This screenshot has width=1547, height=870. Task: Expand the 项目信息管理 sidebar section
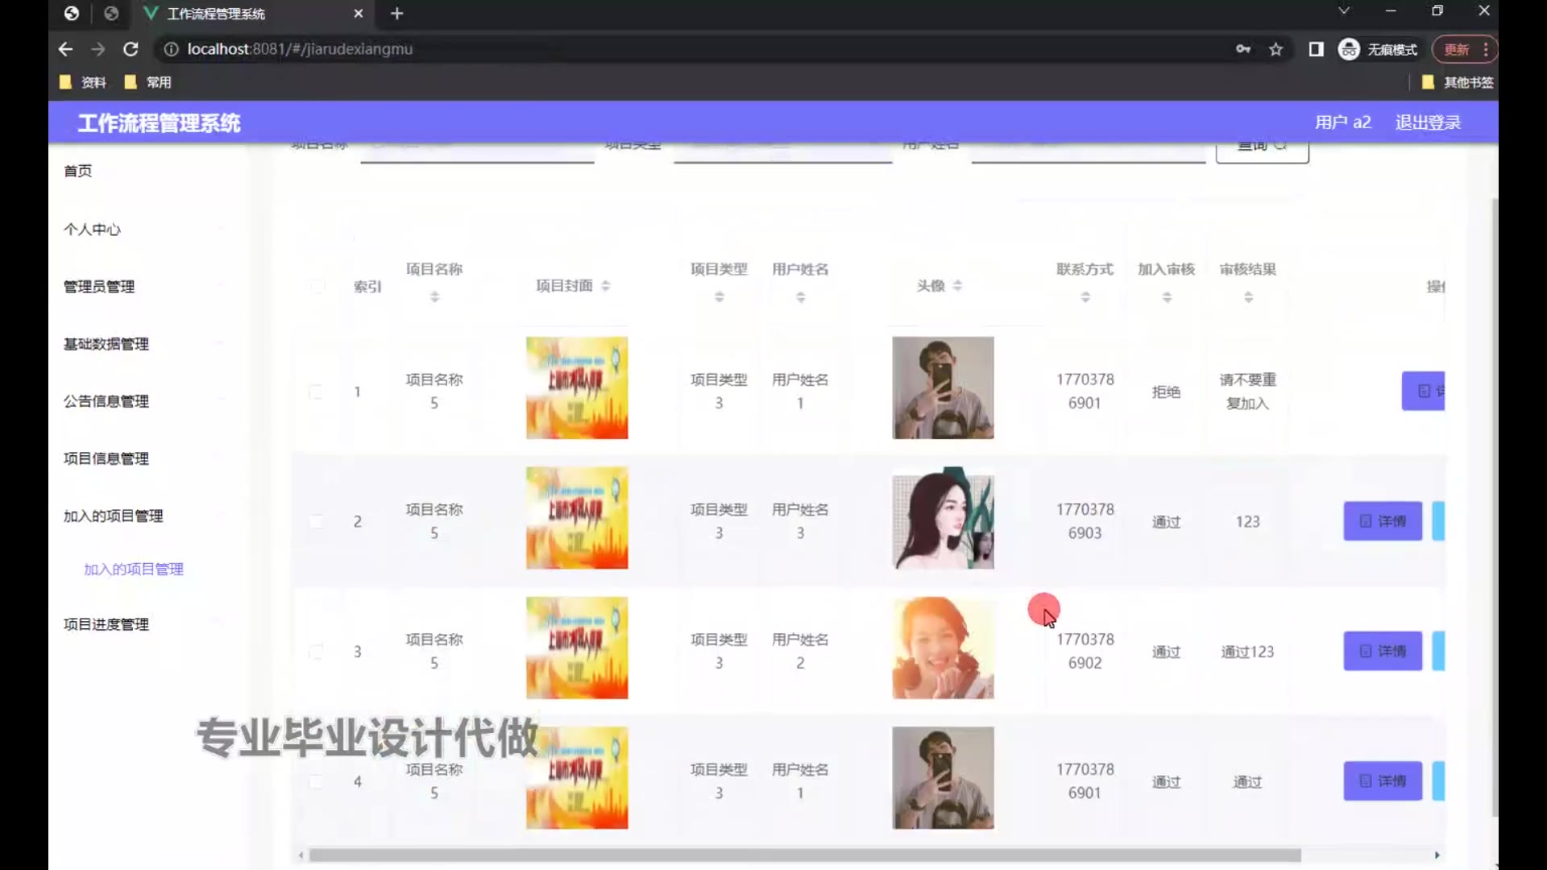click(106, 458)
